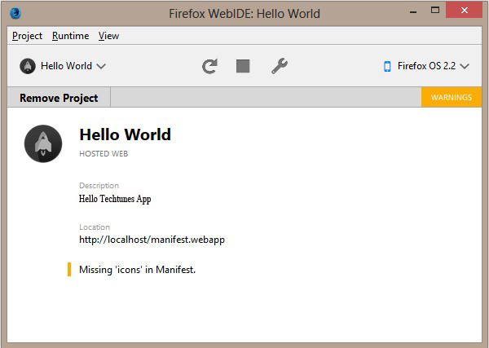Screen dimensions: 489x348
Task: Click the Hello World app heading
Action: click(125, 134)
